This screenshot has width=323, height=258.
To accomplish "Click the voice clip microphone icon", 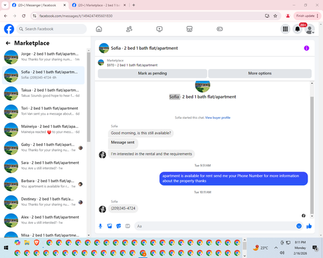I will pyautogui.click(x=100, y=226).
